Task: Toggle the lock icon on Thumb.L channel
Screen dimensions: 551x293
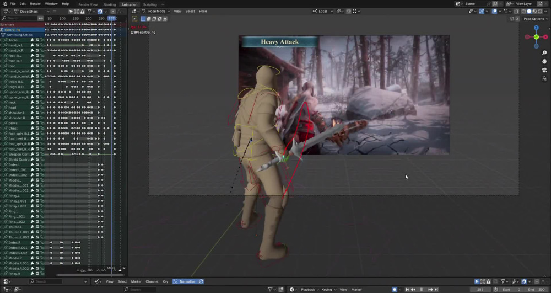Action: (42, 227)
